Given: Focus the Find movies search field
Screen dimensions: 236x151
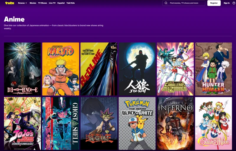Looking at the screenshot, I should point(184,3).
